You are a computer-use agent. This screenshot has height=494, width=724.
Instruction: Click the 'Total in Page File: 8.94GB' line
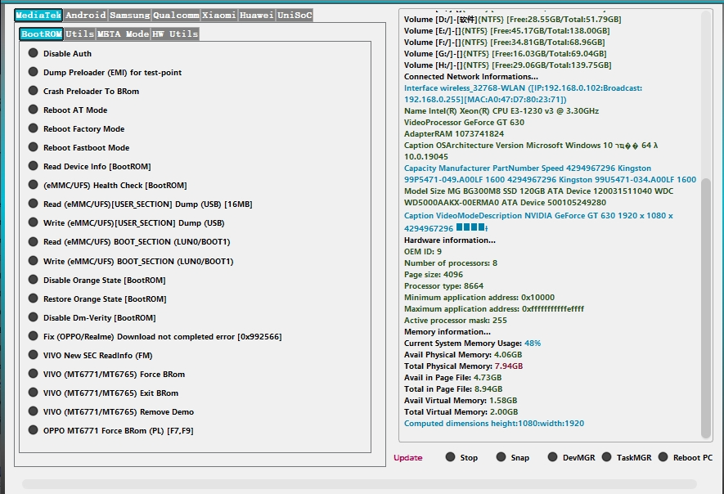(x=453, y=388)
